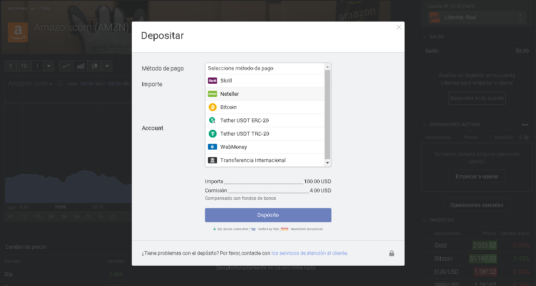The height and width of the screenshot is (286, 536).
Task: Click the Importe 100.00 USD value
Action: pyautogui.click(x=318, y=182)
